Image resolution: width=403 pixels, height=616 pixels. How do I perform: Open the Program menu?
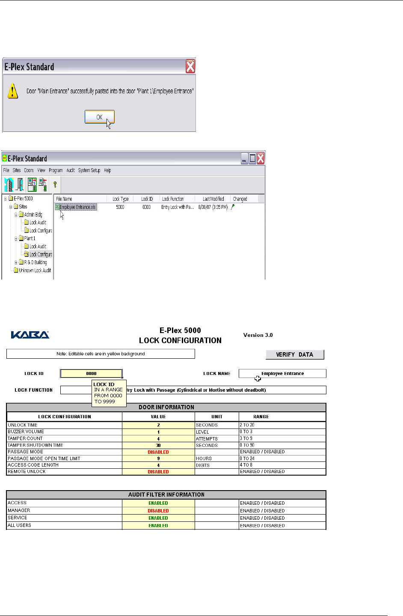(x=56, y=170)
